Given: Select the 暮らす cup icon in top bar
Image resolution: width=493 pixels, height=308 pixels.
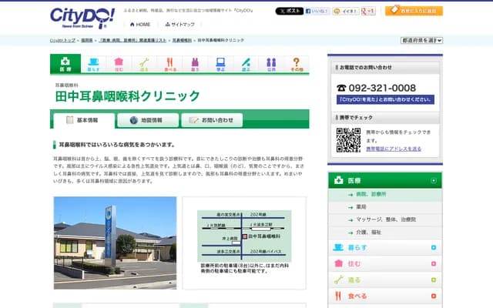Looking at the screenshot, I should point(93,65).
